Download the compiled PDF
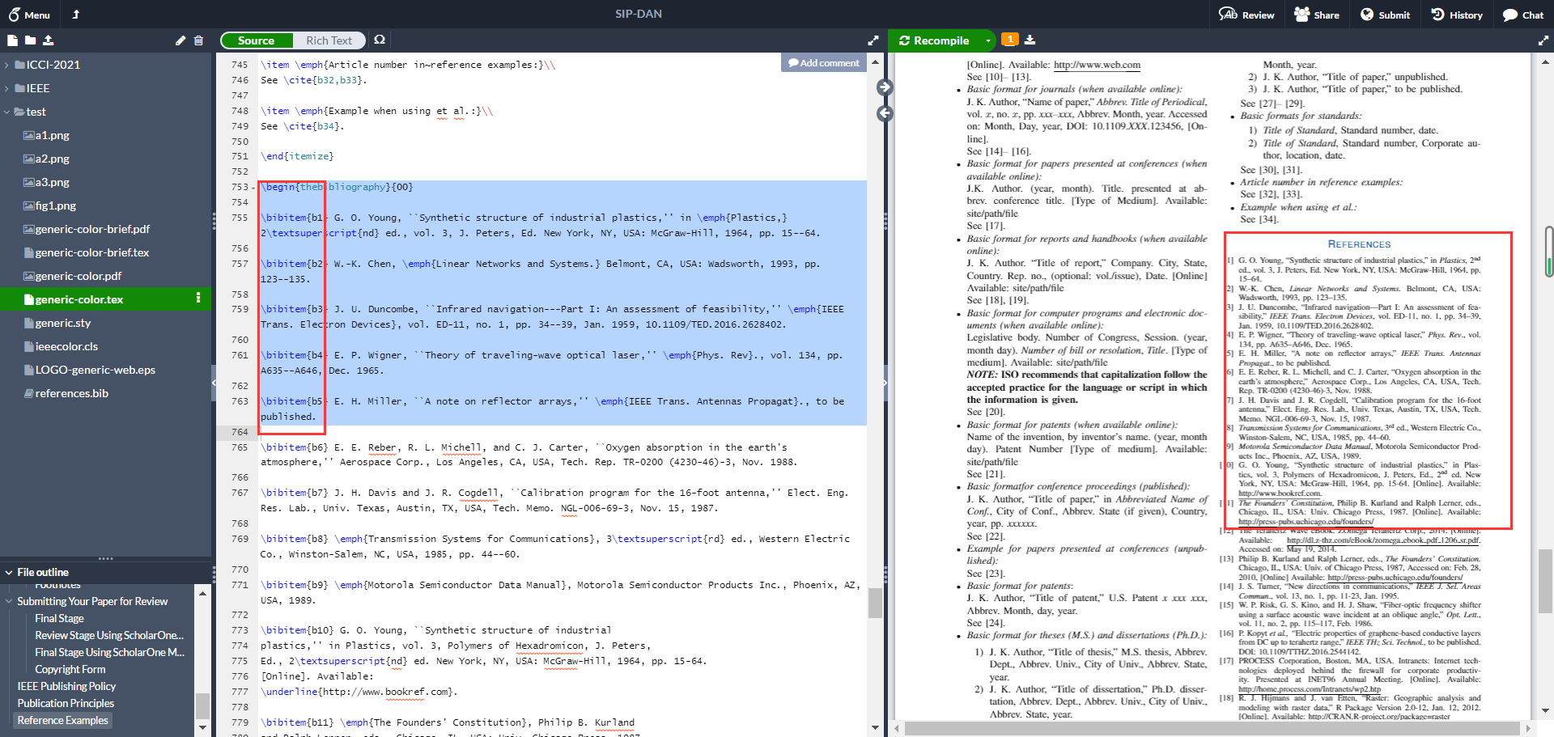Viewport: 1554px width, 737px height. click(x=1031, y=40)
